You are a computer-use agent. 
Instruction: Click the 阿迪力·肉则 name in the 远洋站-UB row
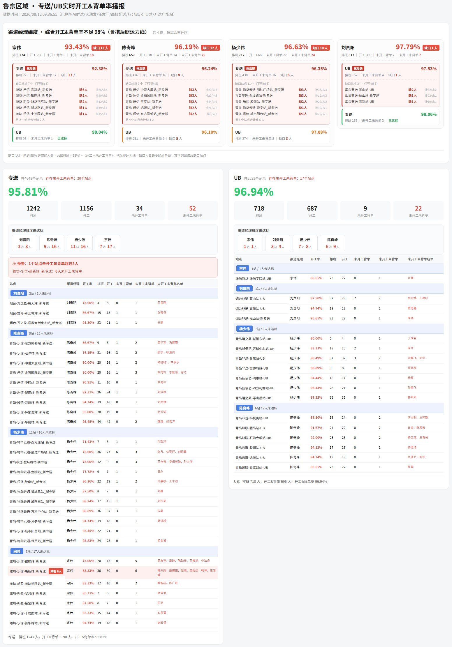pos(416,457)
